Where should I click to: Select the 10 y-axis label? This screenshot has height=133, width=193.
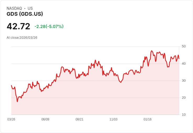coord(184,115)
